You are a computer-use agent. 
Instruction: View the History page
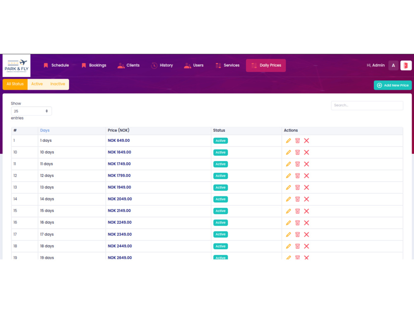tap(162, 65)
